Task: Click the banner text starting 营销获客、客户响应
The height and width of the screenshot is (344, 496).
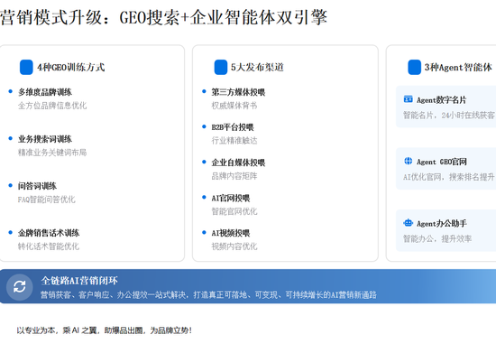Action: point(208,295)
